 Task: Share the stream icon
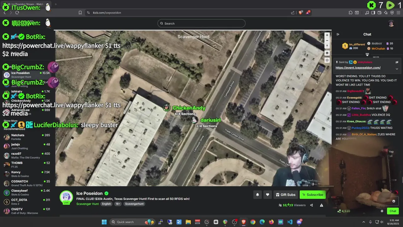tap(311, 205)
